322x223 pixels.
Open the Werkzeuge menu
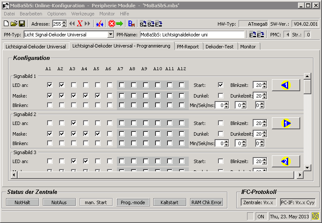tap(83, 14)
